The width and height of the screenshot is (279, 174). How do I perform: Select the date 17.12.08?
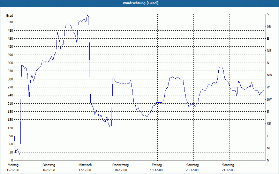85,170
